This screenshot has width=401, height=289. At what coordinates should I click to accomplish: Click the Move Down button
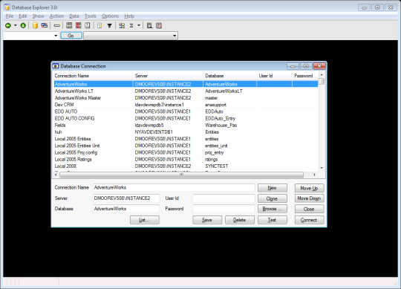309,198
